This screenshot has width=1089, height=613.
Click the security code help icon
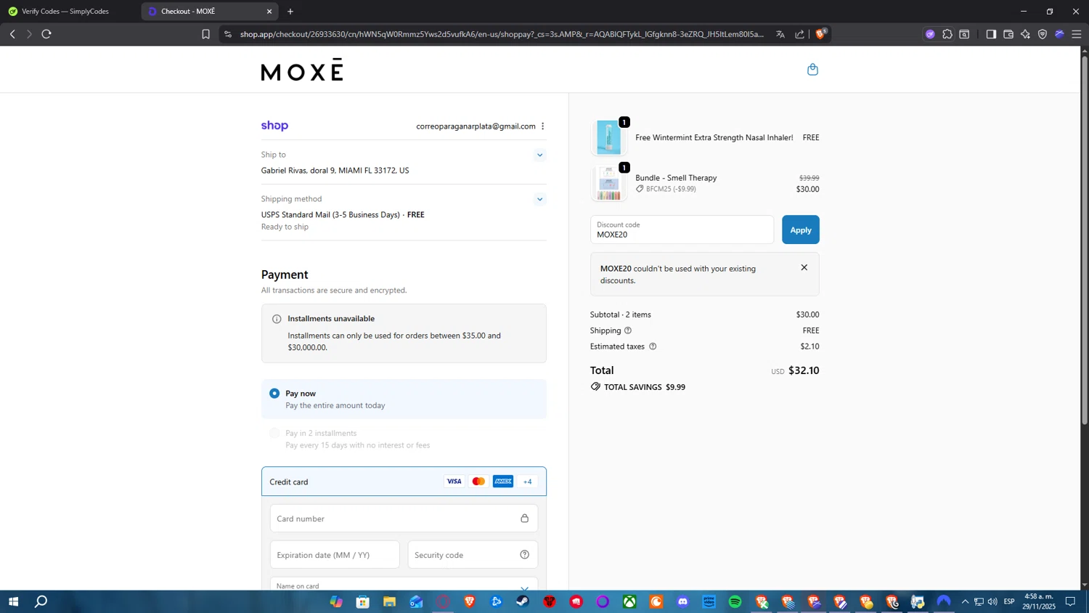coord(524,555)
